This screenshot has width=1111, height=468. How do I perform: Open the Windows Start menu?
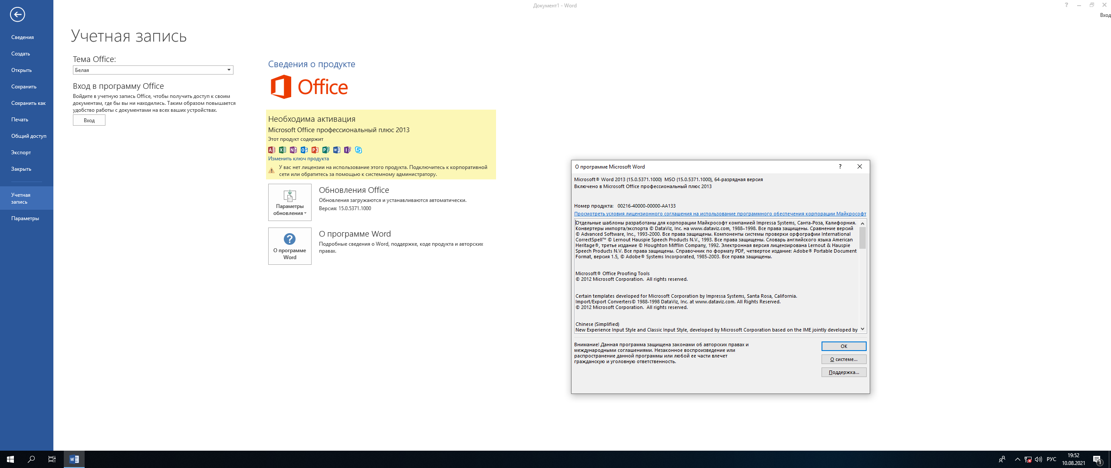[10, 459]
